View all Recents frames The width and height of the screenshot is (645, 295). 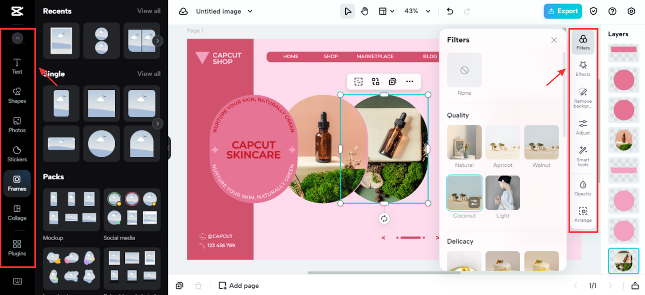(149, 11)
